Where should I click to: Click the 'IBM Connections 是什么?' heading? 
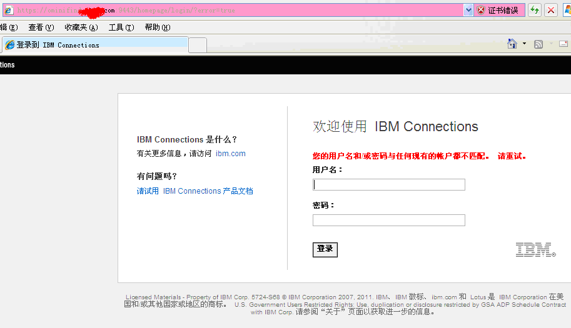(187, 139)
